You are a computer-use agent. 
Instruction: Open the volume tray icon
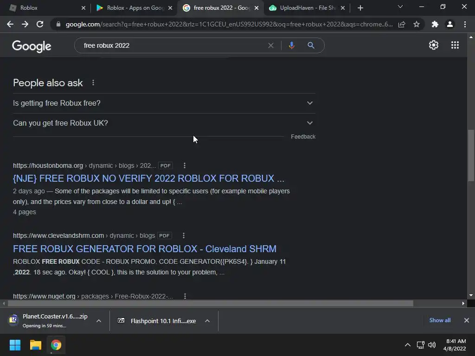click(432, 345)
